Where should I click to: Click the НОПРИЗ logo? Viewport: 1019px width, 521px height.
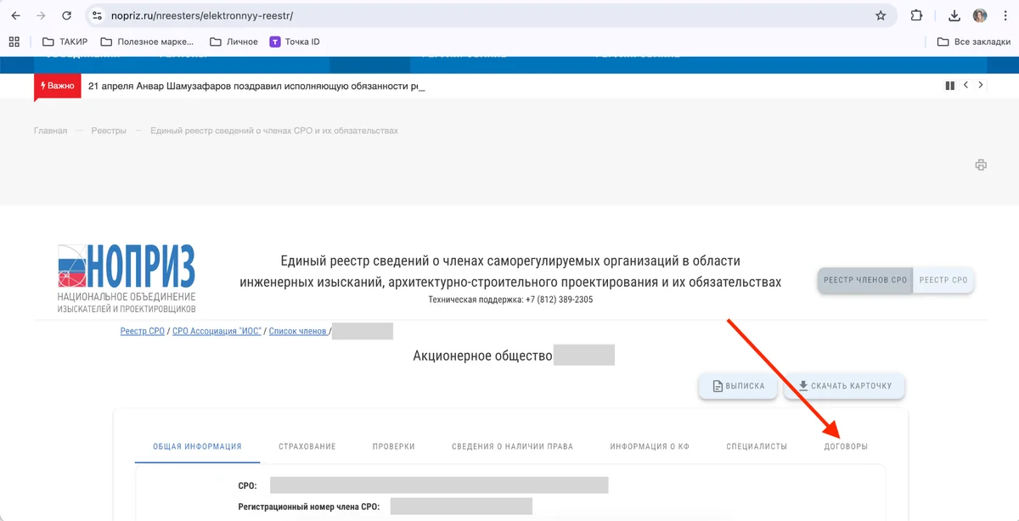point(127,278)
